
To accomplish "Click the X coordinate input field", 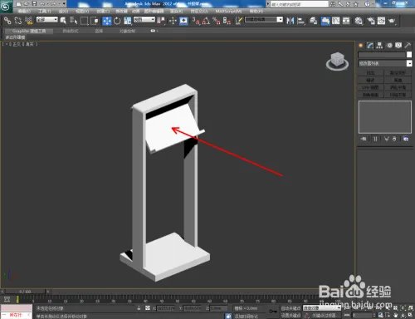I will (x=166, y=308).
